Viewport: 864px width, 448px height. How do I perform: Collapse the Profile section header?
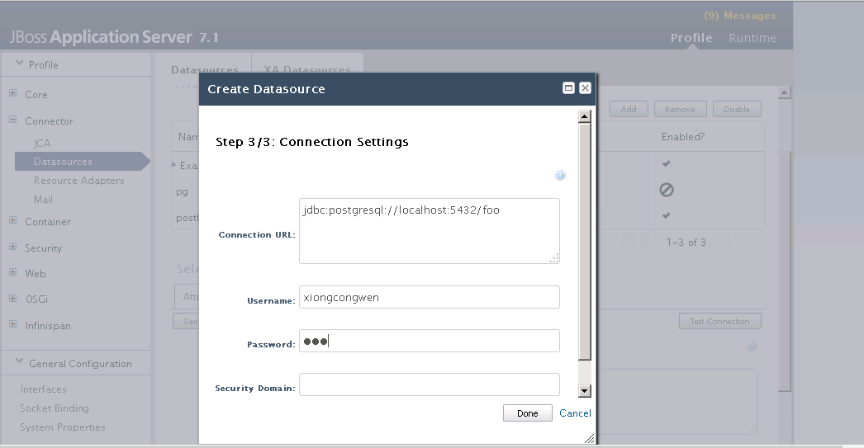[20, 64]
